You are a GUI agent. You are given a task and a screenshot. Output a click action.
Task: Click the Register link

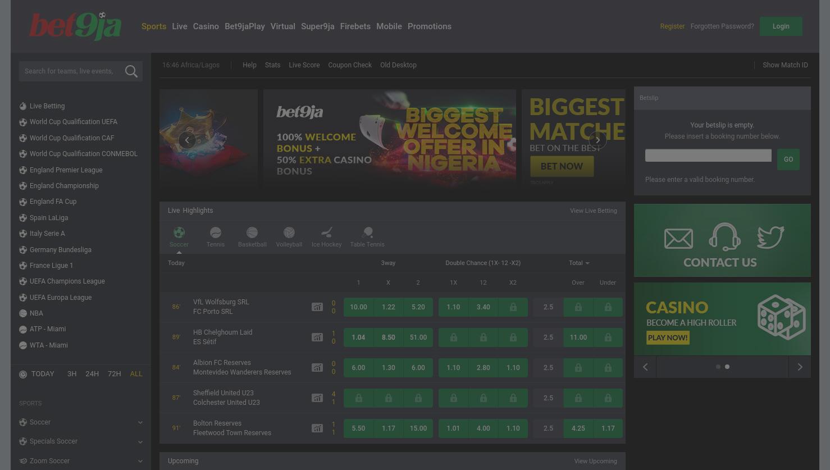click(672, 26)
